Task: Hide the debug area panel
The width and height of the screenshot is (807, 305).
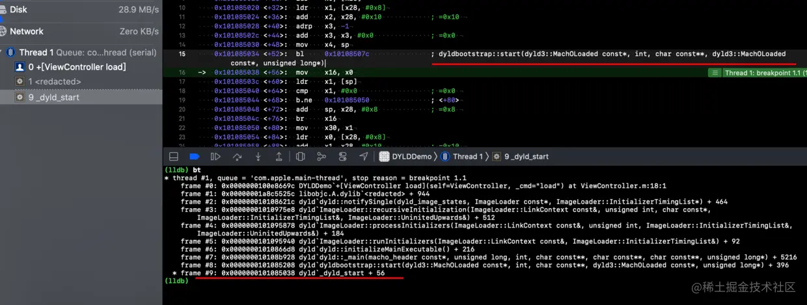Action: click(174, 157)
